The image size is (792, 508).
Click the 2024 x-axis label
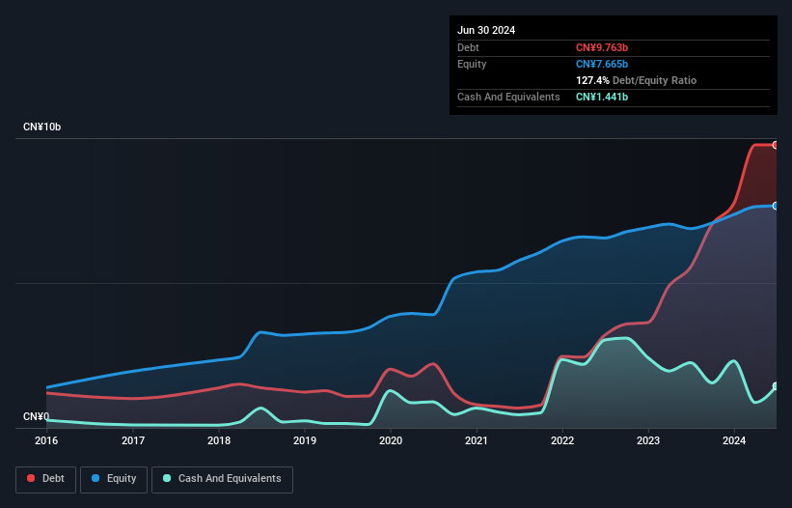point(734,440)
